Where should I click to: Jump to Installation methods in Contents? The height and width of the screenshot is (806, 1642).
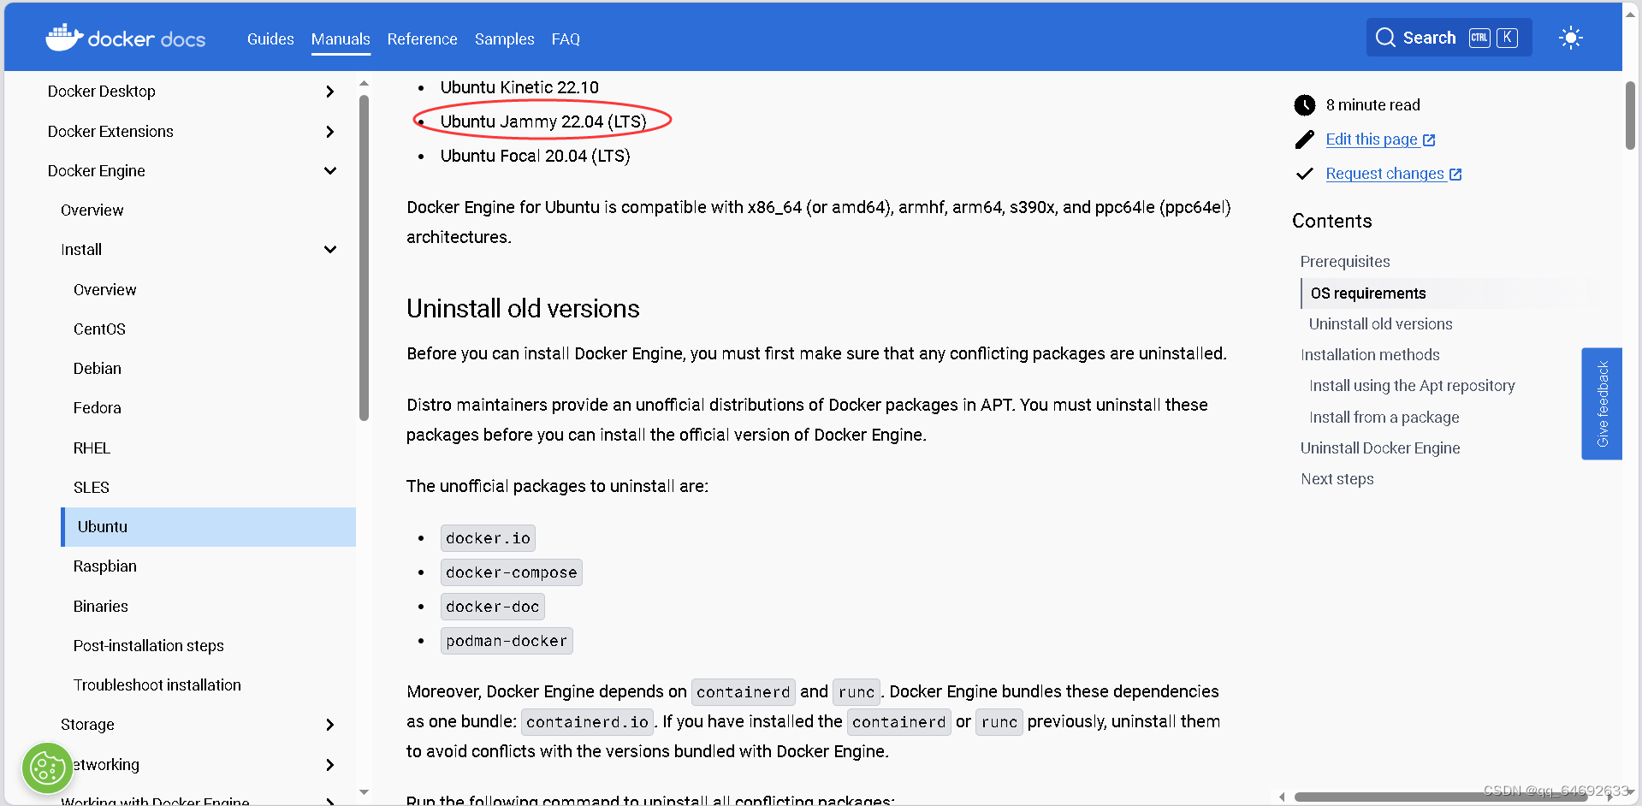pyautogui.click(x=1370, y=355)
